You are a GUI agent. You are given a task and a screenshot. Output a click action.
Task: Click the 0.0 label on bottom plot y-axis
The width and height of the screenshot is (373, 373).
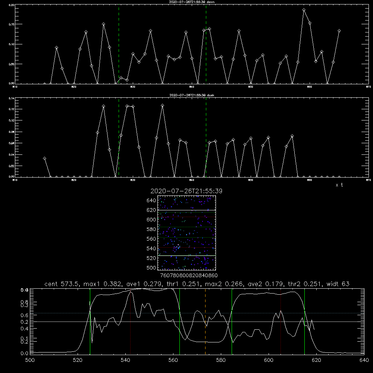point(24,354)
